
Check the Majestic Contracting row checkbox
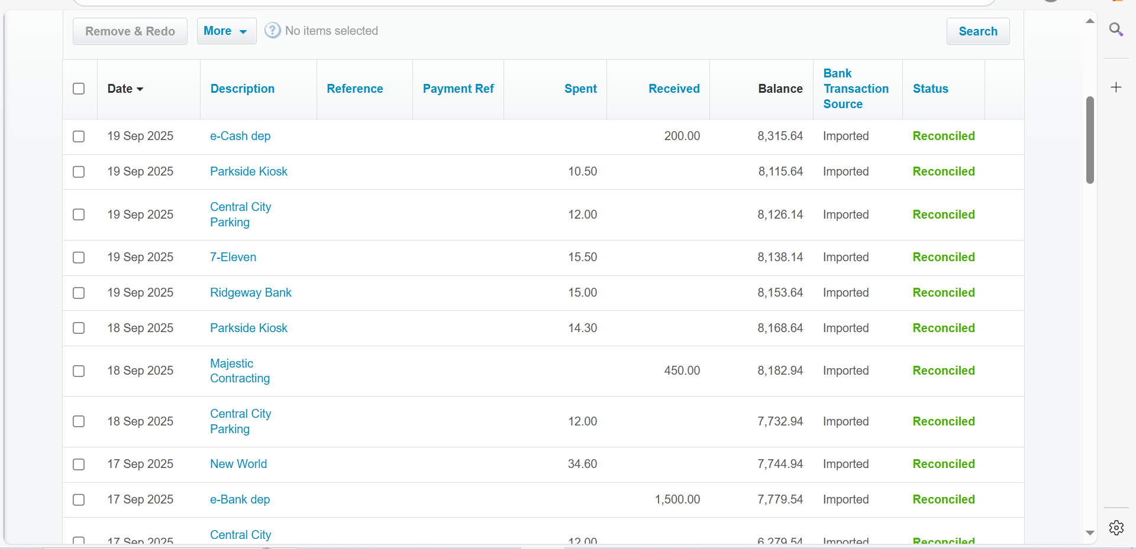tap(79, 371)
